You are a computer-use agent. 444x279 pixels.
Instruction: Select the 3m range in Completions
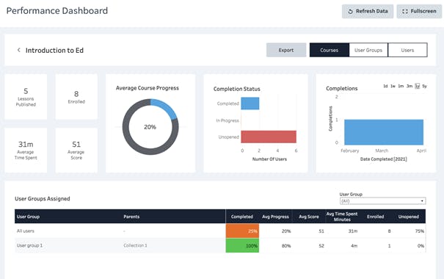pos(410,86)
